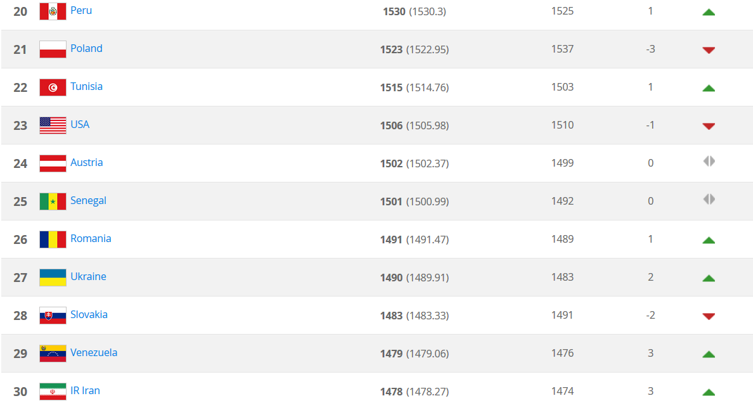Click Austria's gray no-change indicator

[x=709, y=162]
